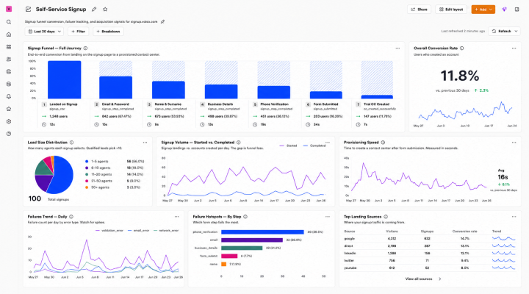Favorite the dashboard with the star icon
Viewport: 529px width, 294px height.
point(105,9)
